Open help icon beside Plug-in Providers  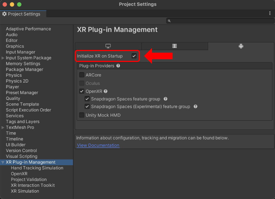pos(118,66)
